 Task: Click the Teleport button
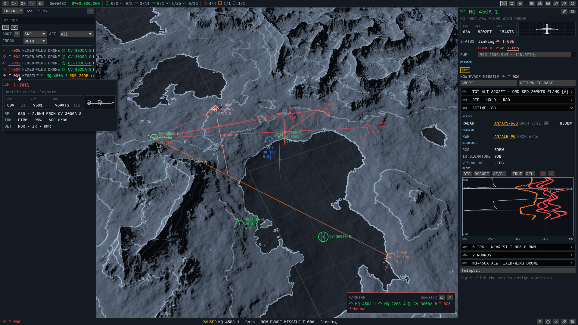pyautogui.click(x=518, y=271)
